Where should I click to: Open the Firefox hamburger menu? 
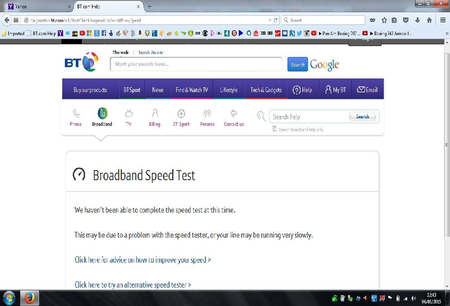(x=443, y=20)
